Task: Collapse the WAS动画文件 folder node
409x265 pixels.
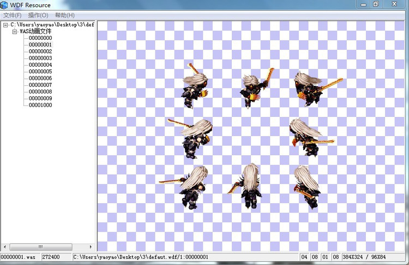Action: click(x=15, y=32)
